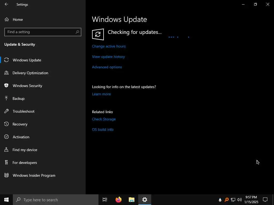Click the Windows Update page heading
The image size is (274, 205).
[119, 19]
